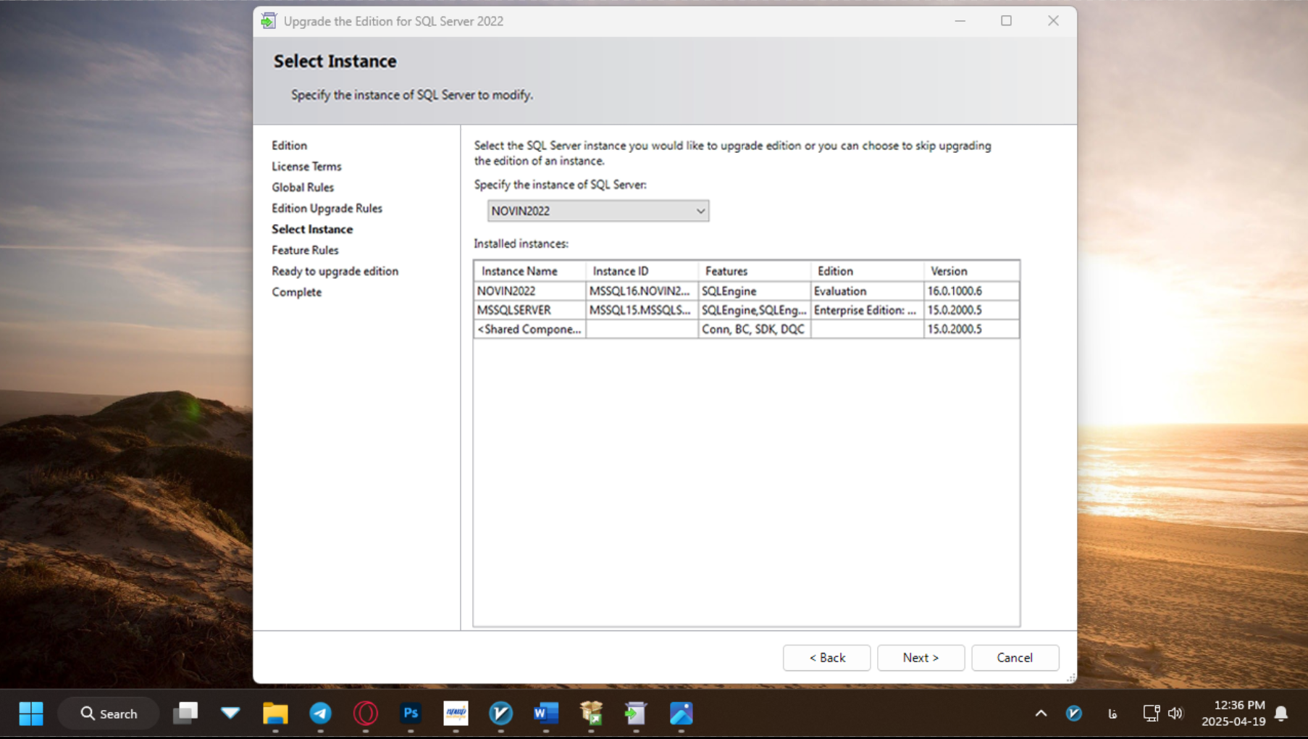Open the blue mountain photo app icon
Viewport: 1308px width, 739px height.
[682, 714]
